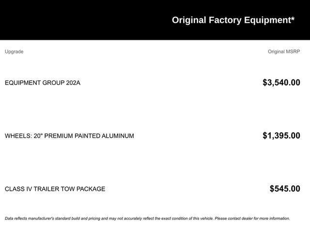The height and width of the screenshot is (233, 310).
Task: Click the $1,395.00 price
Action: (x=281, y=135)
